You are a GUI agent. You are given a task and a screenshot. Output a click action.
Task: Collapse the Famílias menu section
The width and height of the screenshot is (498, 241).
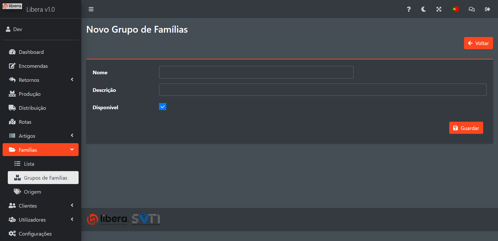(x=40, y=150)
